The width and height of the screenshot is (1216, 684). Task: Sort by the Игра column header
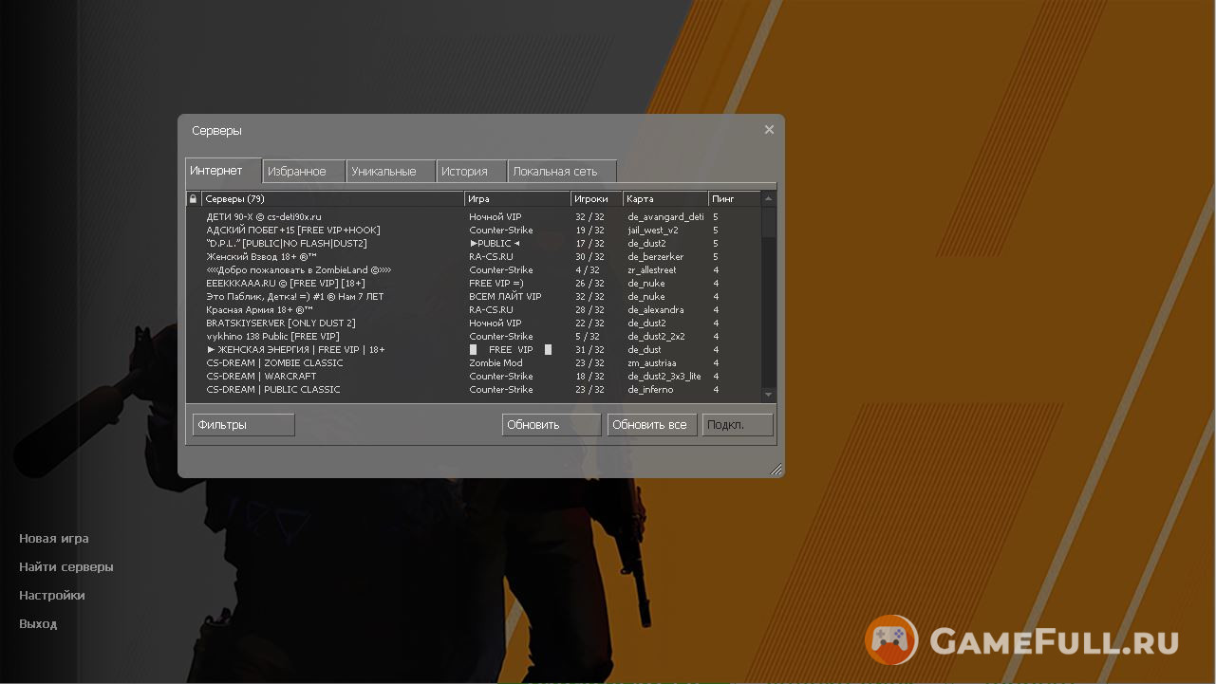[517, 199]
